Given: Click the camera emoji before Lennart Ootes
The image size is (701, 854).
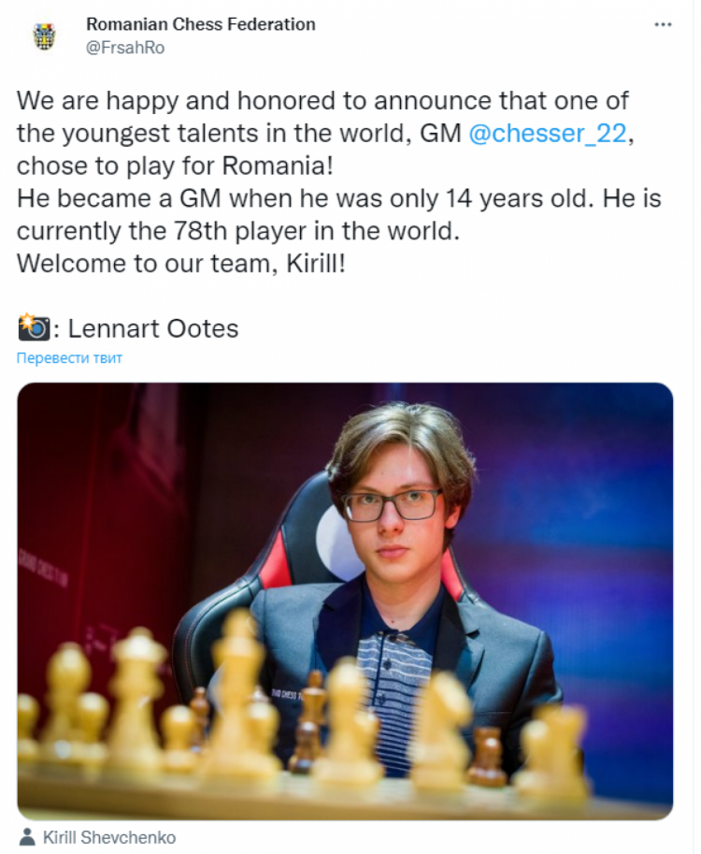Looking at the screenshot, I should (34, 328).
